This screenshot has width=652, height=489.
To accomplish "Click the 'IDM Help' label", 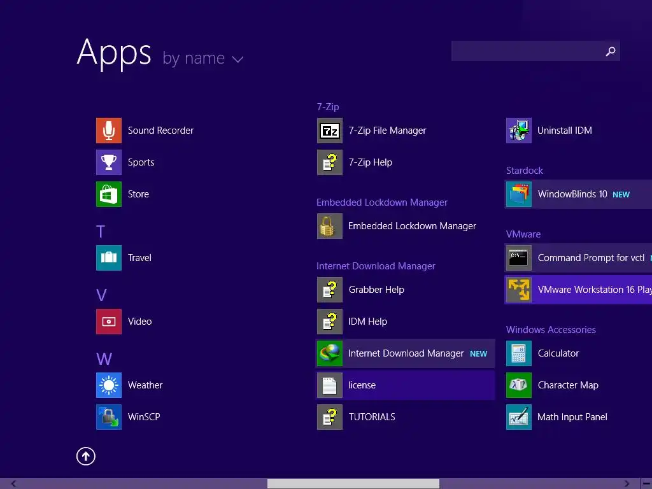I will (367, 322).
